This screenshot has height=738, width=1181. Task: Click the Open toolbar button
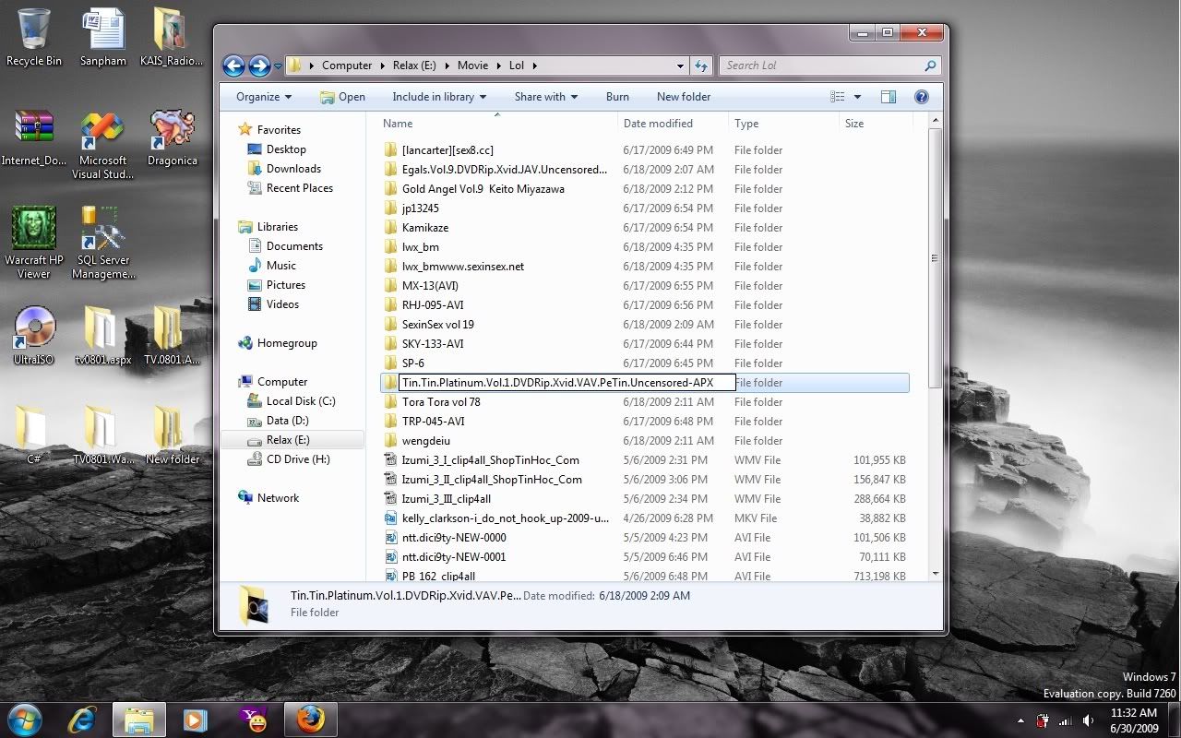click(x=342, y=97)
